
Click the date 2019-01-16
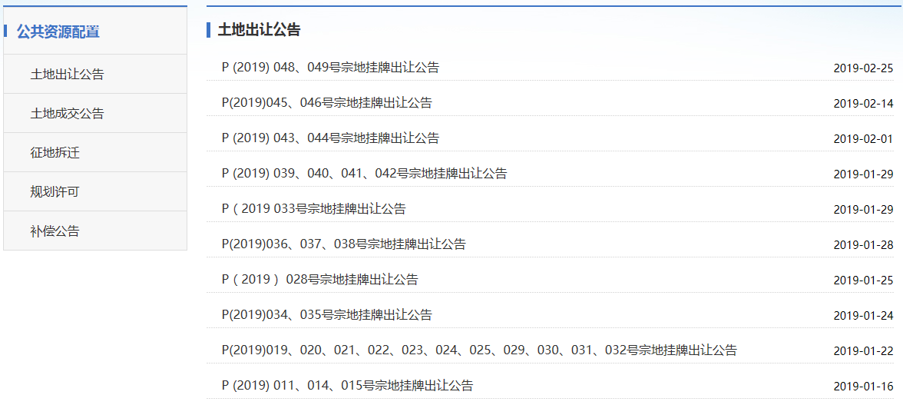pos(863,387)
